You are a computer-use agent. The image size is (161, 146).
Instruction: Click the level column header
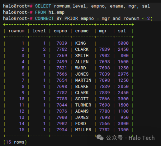(x=39, y=31)
